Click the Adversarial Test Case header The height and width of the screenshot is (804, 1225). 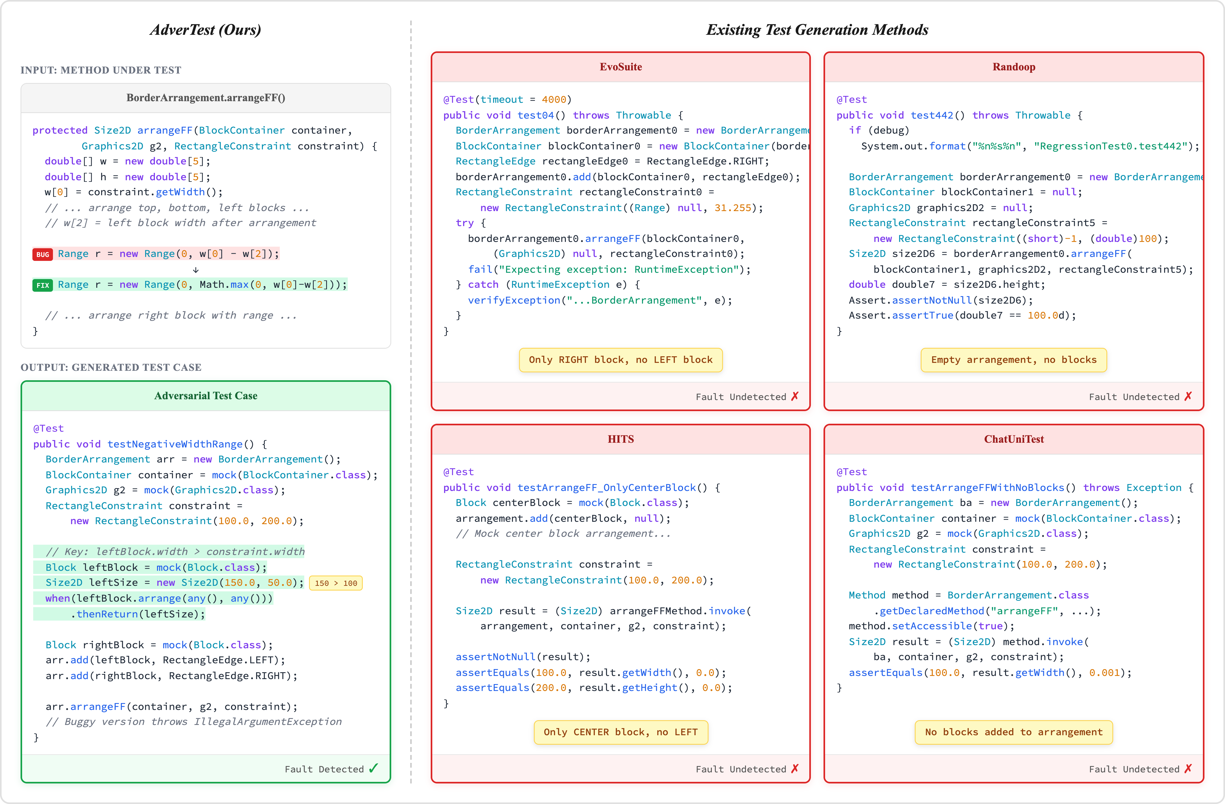tap(205, 396)
